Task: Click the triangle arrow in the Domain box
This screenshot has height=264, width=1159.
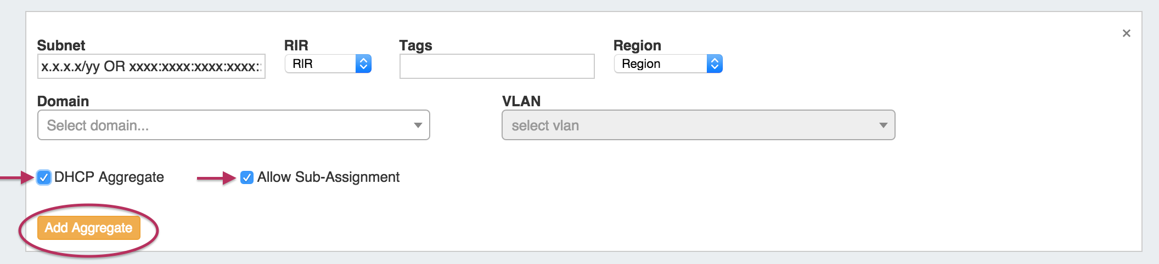Action: click(x=418, y=125)
